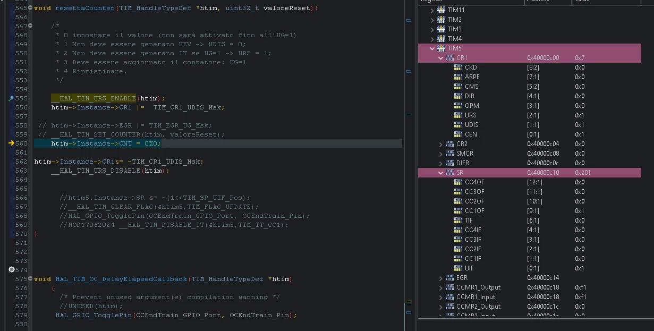This screenshot has width=654, height=331.
Task: Expand the EGR register
Action: click(440, 278)
